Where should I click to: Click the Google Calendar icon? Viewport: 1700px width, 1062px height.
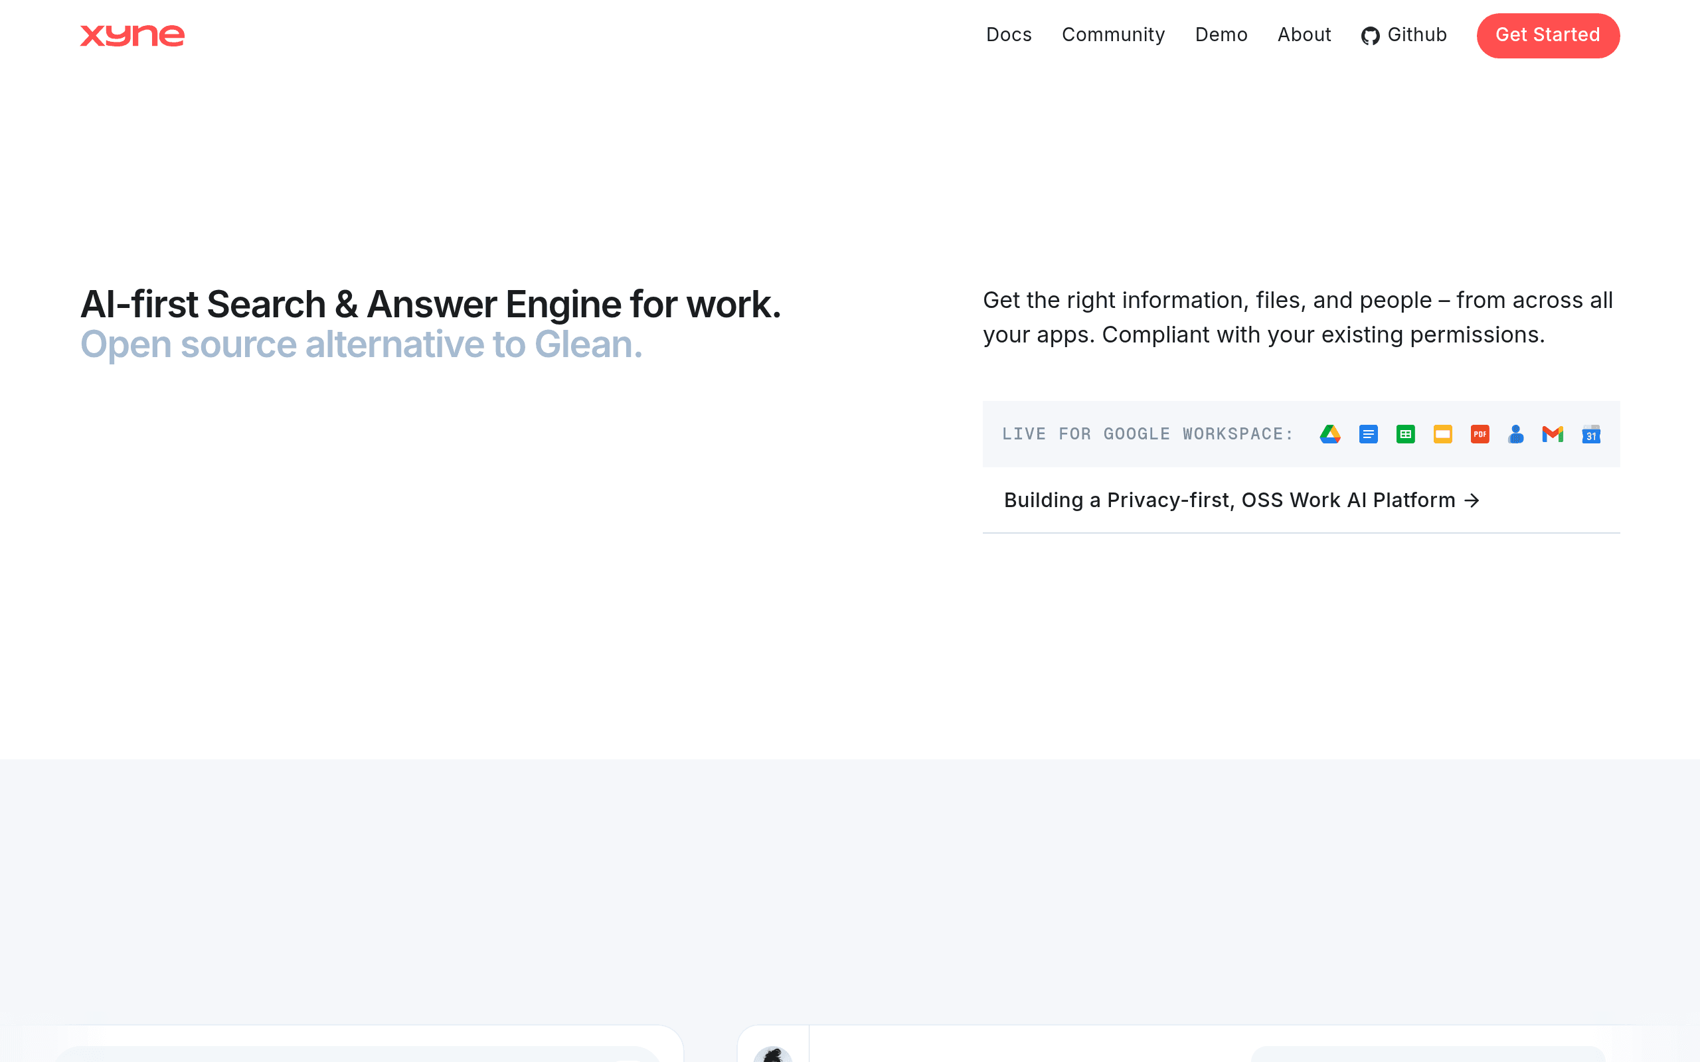[1591, 434]
